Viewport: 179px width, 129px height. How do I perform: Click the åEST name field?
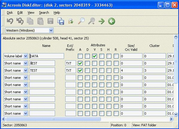tap(42, 63)
